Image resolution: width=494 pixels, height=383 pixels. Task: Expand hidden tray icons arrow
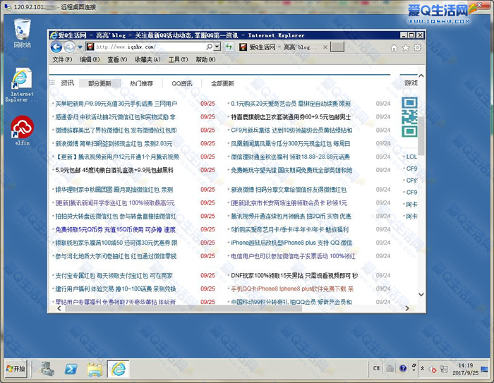(423, 368)
